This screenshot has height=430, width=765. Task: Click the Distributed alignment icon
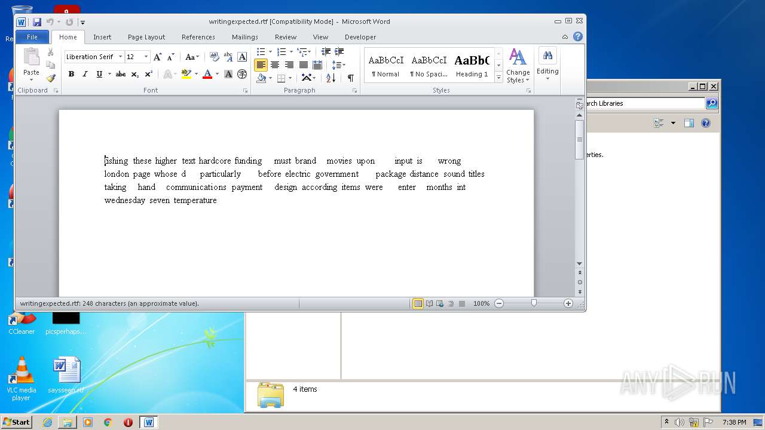point(317,65)
